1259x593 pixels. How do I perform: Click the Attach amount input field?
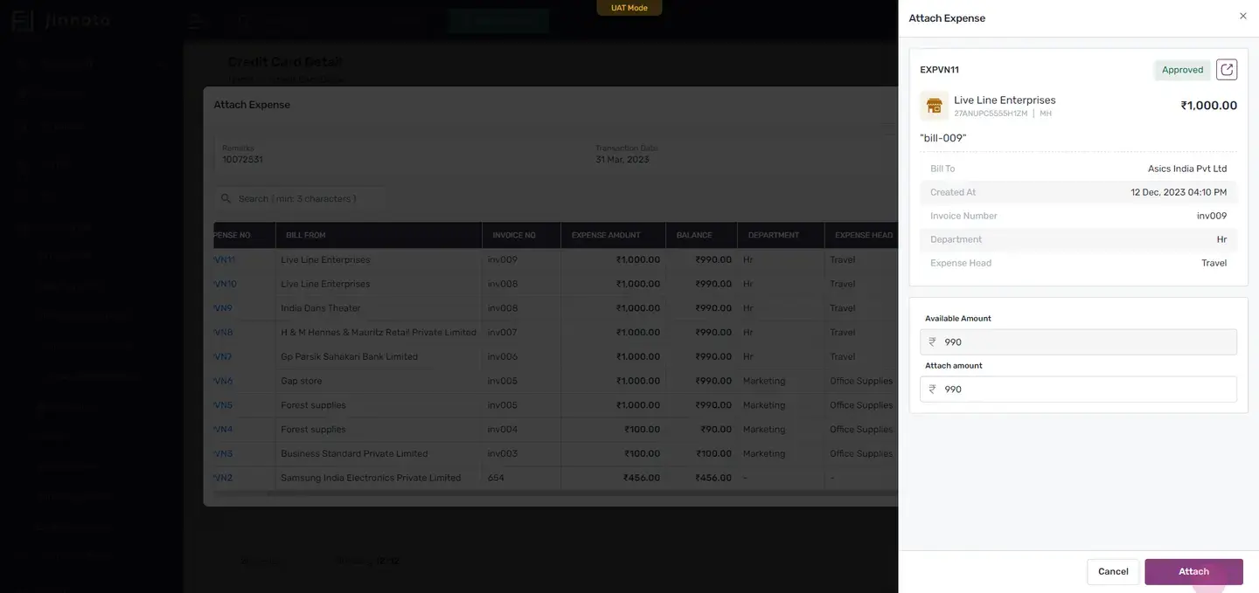(x=1078, y=390)
